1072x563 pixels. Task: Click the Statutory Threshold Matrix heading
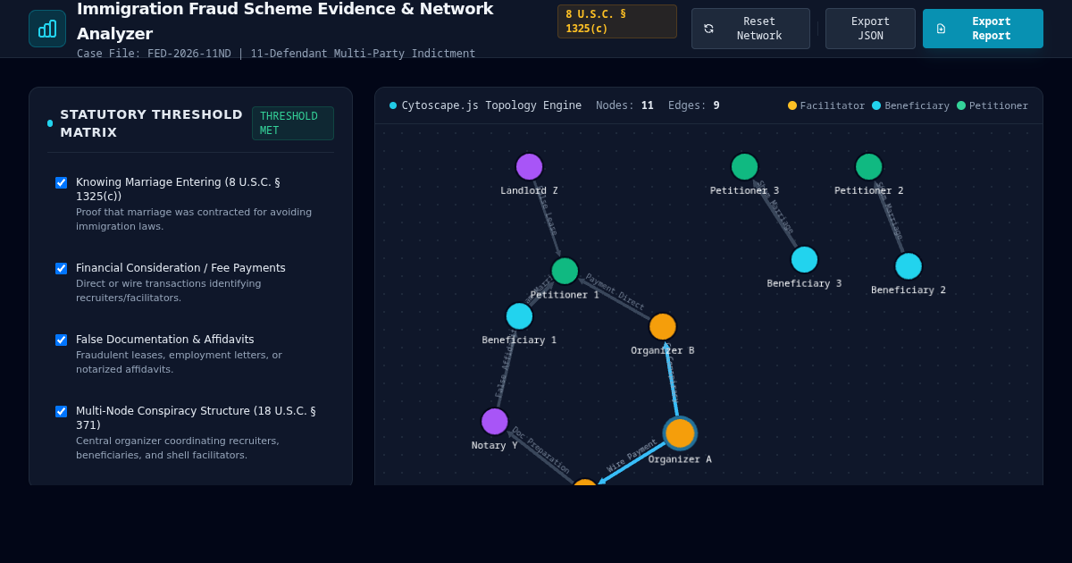click(151, 123)
